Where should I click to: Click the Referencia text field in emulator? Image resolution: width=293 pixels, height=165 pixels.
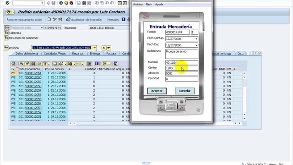click(182, 54)
